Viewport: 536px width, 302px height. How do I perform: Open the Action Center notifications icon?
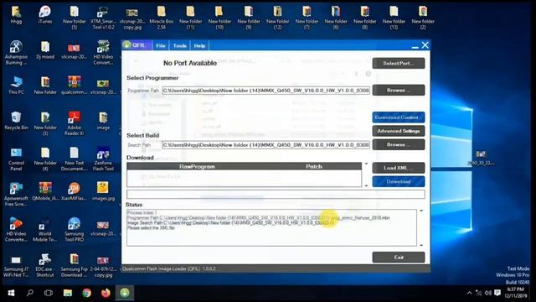pyautogui.click(x=497, y=293)
